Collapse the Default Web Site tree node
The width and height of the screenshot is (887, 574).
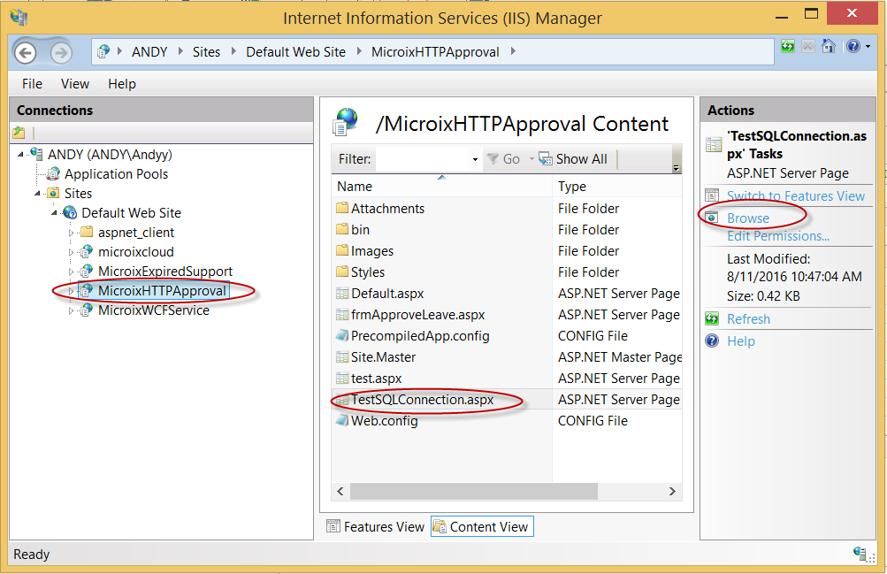(x=55, y=213)
